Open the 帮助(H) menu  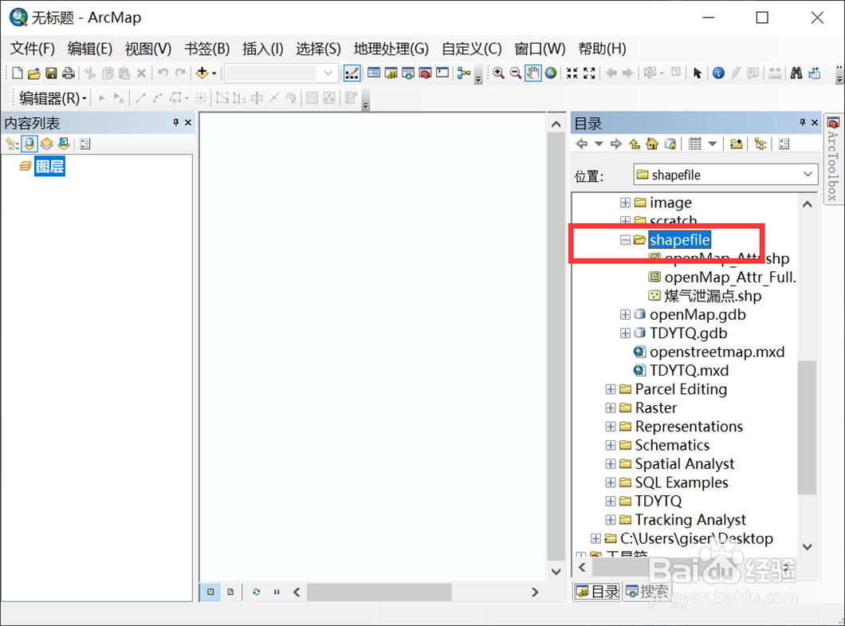(601, 49)
